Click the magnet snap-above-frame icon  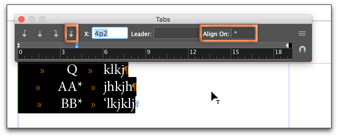tap(302, 49)
